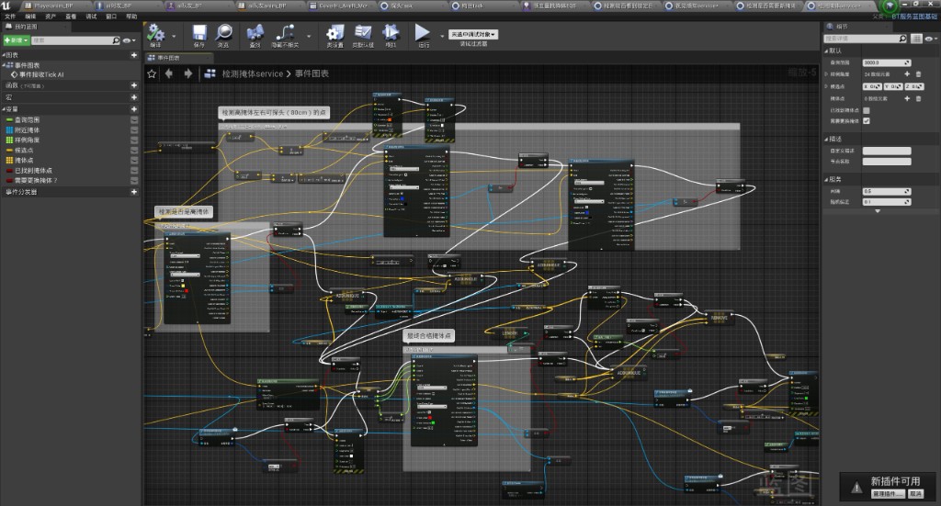
Task: Click the 自定义描述 text field
Action: coord(887,151)
